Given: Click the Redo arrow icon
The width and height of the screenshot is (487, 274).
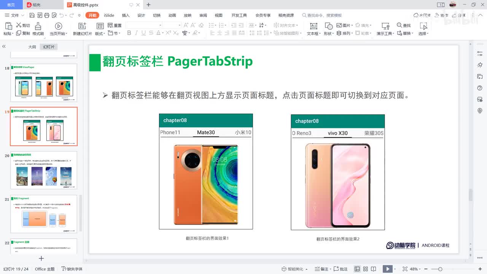Looking at the screenshot, I should pos(72,15).
